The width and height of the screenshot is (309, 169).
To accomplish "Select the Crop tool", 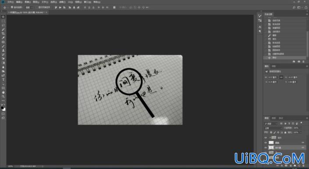I will [3, 33].
